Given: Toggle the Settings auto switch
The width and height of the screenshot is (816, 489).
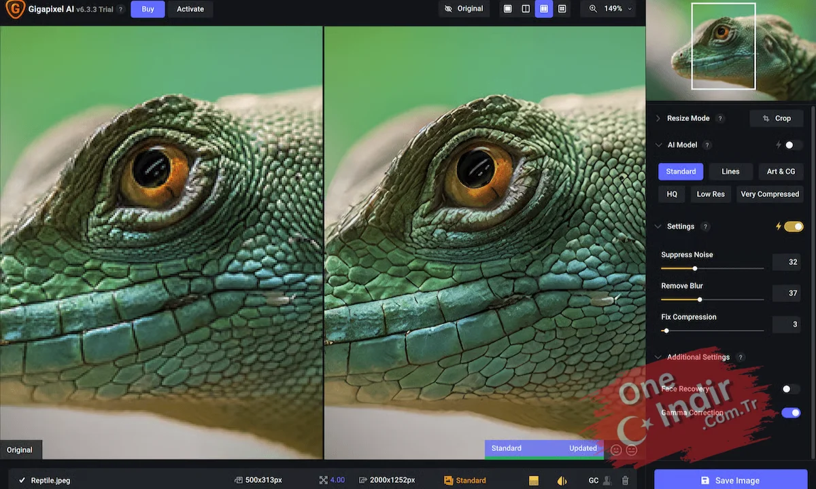Looking at the screenshot, I should tap(794, 226).
